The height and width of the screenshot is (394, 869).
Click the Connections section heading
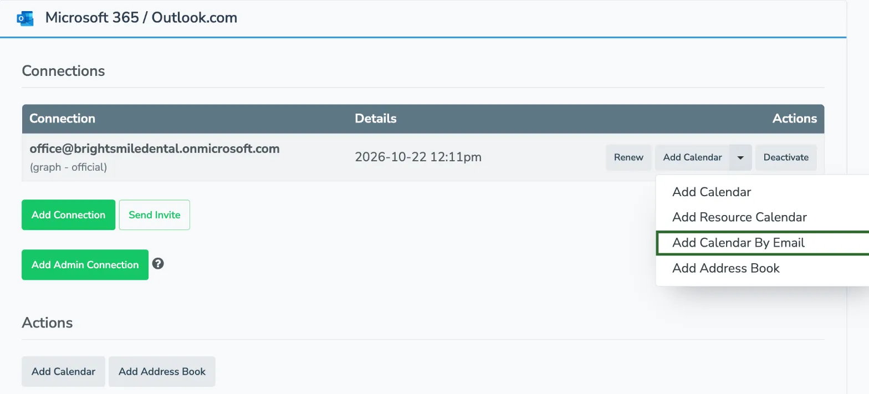click(x=63, y=71)
